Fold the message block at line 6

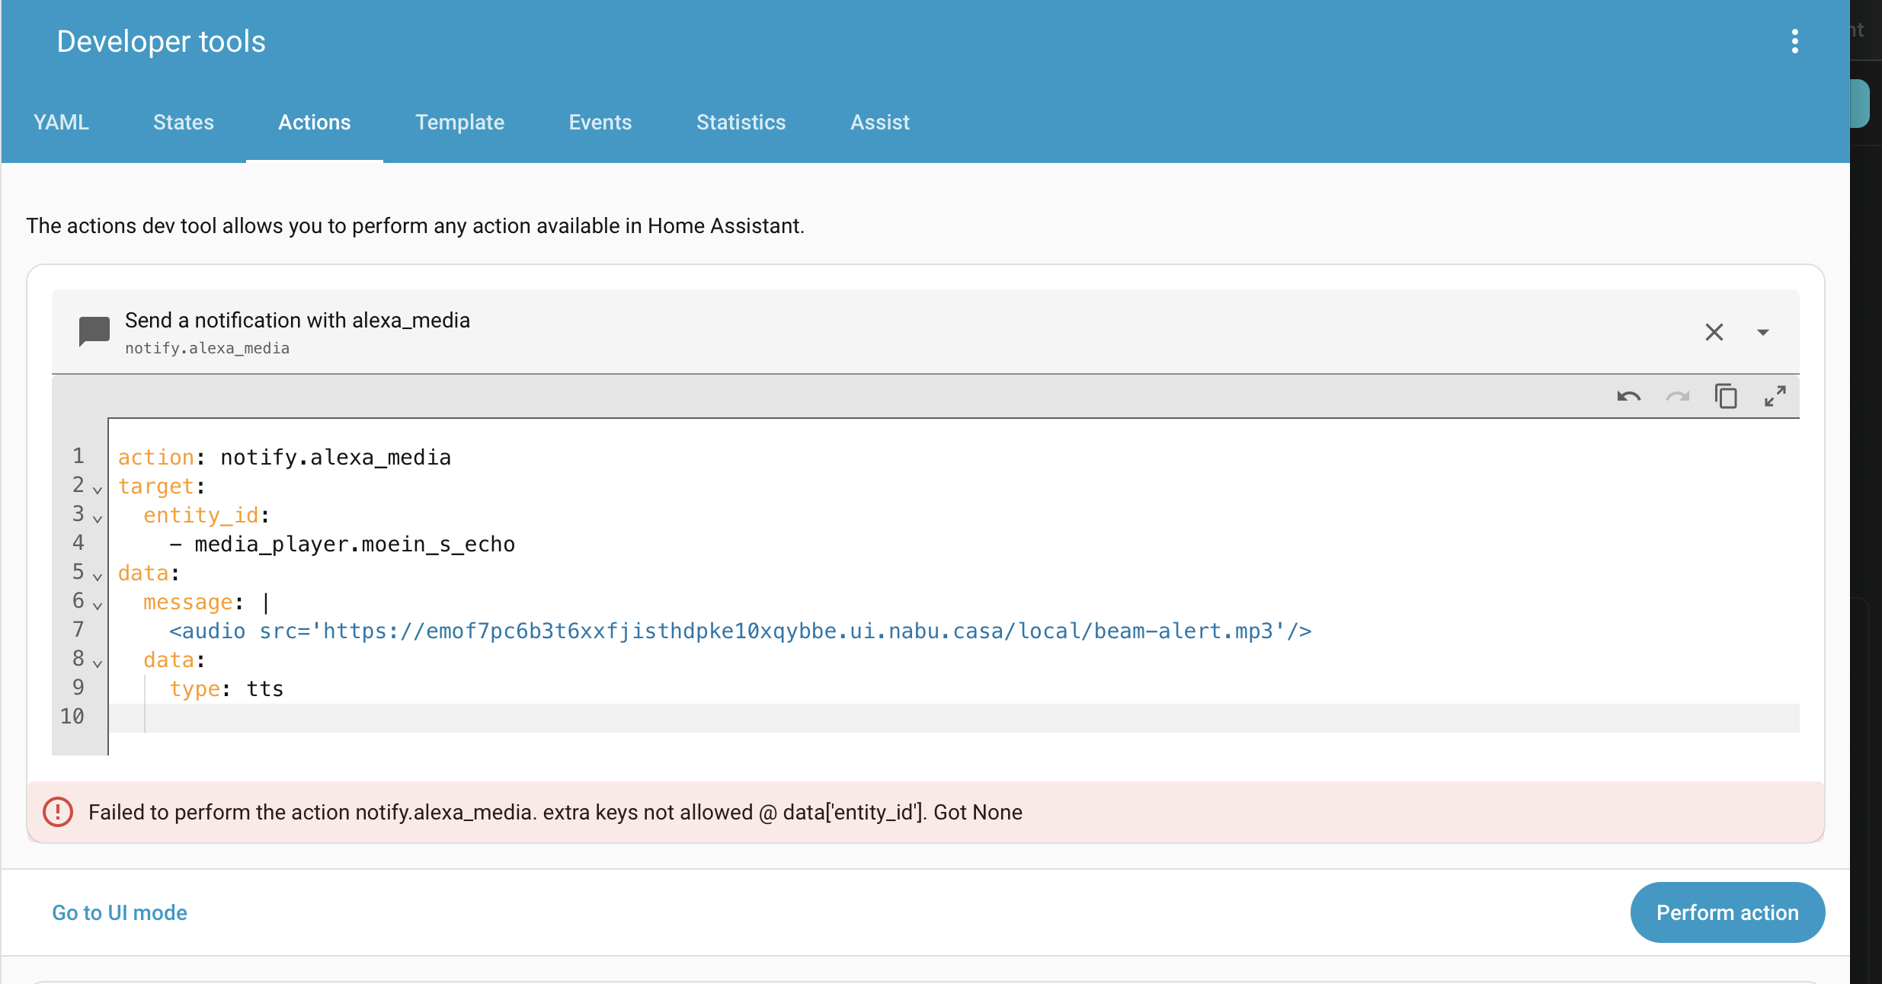coord(98,605)
